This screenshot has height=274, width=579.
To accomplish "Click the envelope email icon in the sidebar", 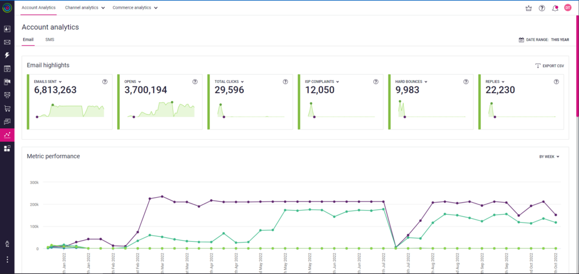I will tap(7, 42).
